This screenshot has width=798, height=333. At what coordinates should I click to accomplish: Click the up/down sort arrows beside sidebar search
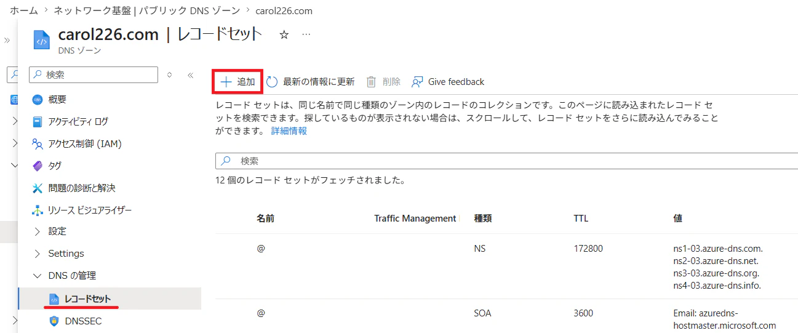pyautogui.click(x=170, y=75)
